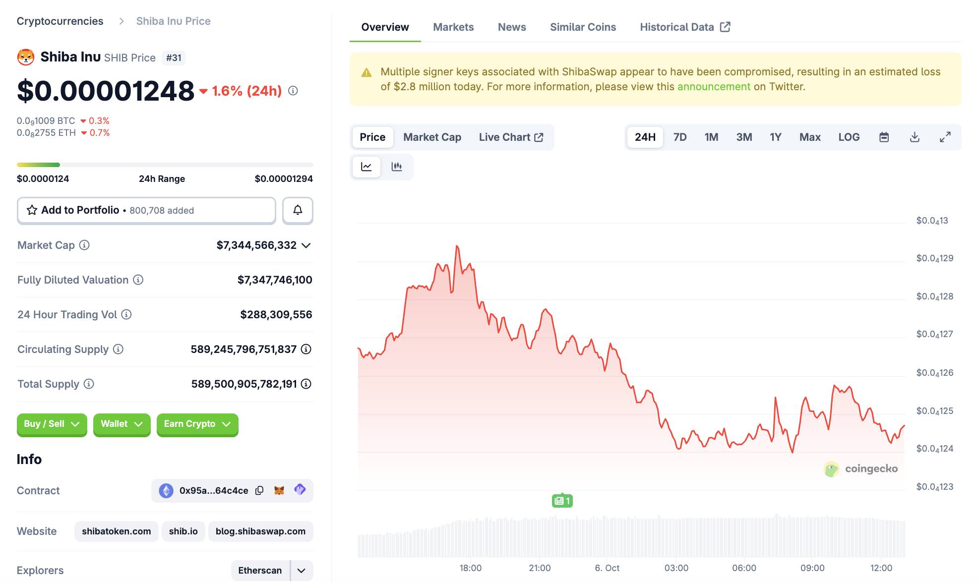Copy the contract address with copy icon
The width and height of the screenshot is (979, 583).
click(x=259, y=490)
